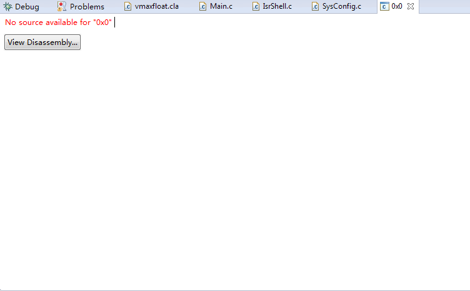Viewport: 470px width, 291px height.
Task: Click the Main.c file icon
Action: click(x=202, y=6)
